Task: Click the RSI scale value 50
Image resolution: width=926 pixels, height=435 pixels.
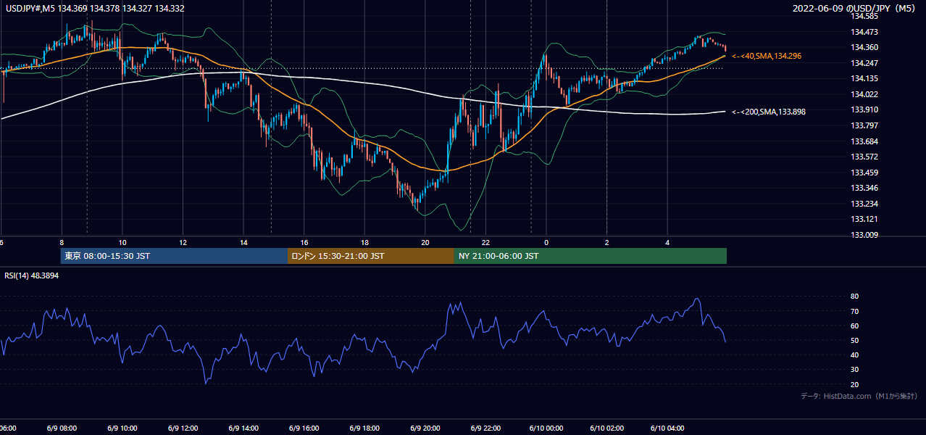Action: [854, 340]
